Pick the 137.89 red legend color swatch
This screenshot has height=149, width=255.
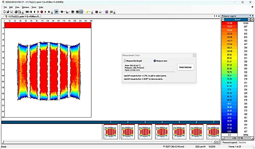point(229,23)
